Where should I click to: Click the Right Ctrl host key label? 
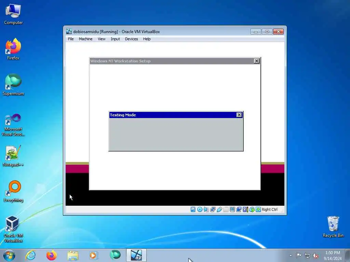point(269,209)
